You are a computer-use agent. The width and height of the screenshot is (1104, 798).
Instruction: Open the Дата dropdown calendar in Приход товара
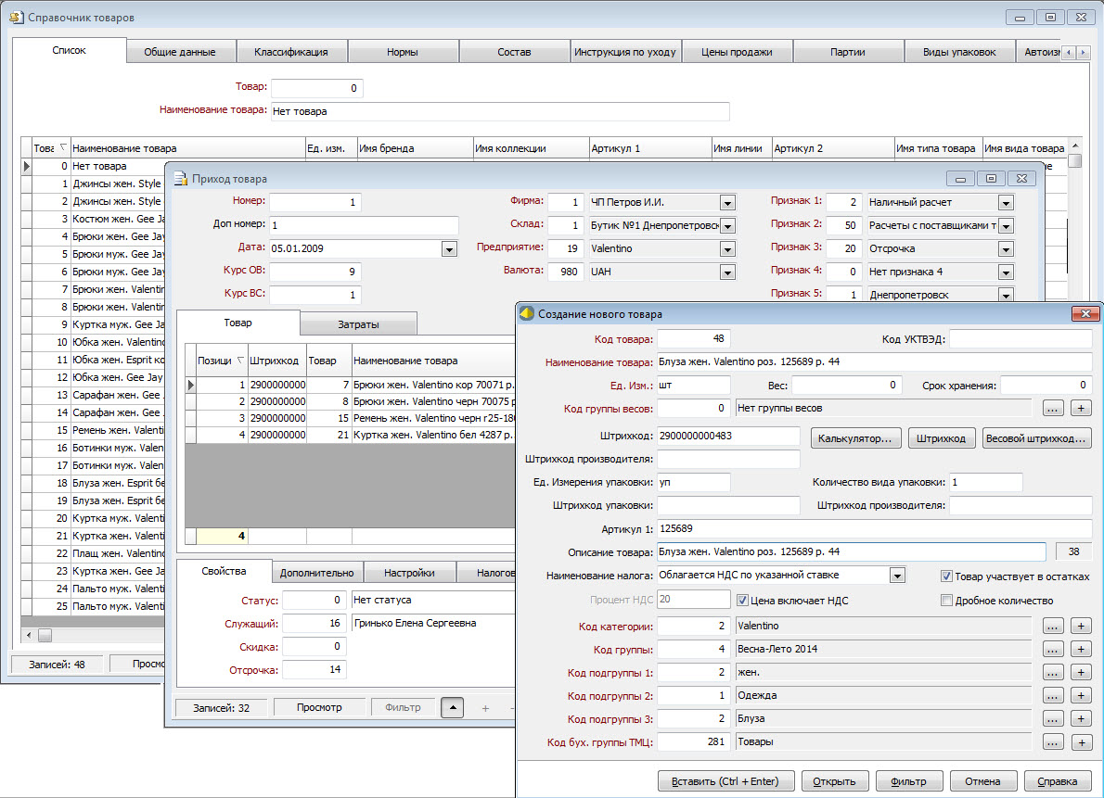click(449, 248)
